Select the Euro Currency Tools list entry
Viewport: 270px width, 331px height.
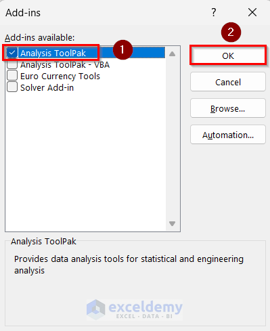click(x=60, y=76)
